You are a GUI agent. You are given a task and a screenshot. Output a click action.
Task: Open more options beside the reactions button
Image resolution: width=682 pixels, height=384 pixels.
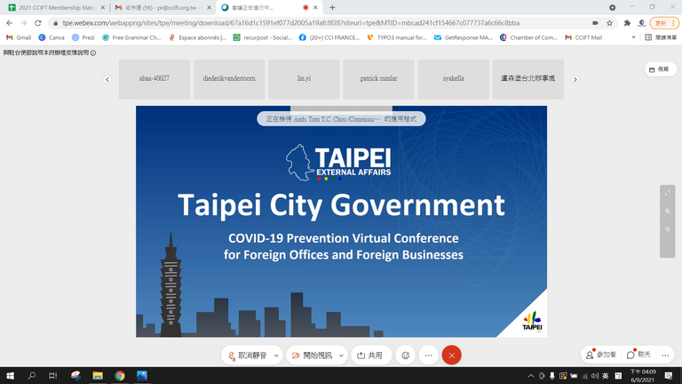click(x=428, y=355)
